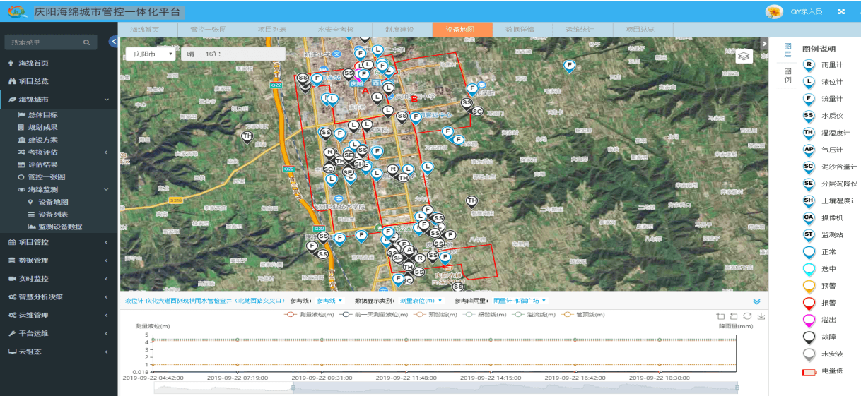Viewport: 861px width, 396px height.
Task: Open the map layers switcher icon
Action: (x=744, y=56)
